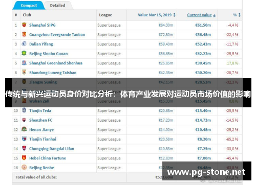The image size is (256, 185).
Task: Click Dalian Yifang current value €52.43m
Action: coord(203,44)
